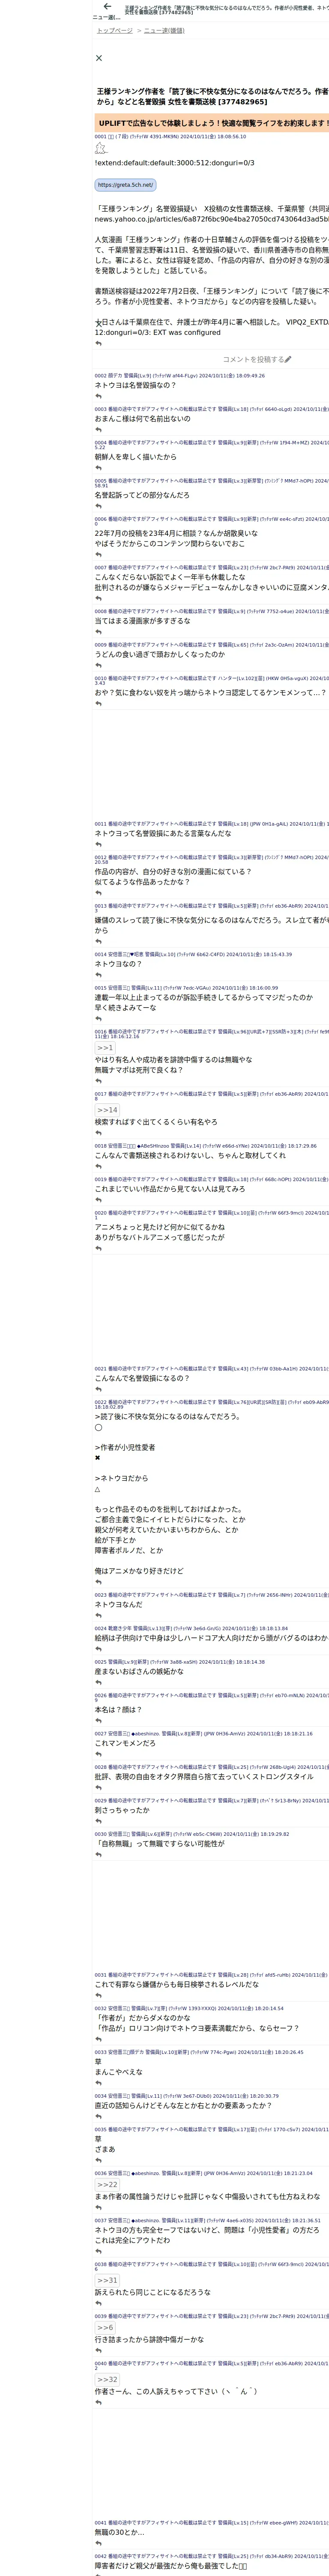This screenshot has width=329, height=2576.
Task: Follow the >>31 anchor in post 0038
Action: tap(107, 2280)
